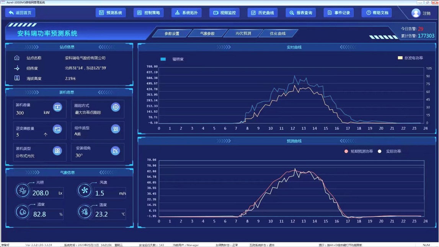The image size is (439, 247).
Task: Click the 装机类型 grid icon
Action: pos(57,150)
